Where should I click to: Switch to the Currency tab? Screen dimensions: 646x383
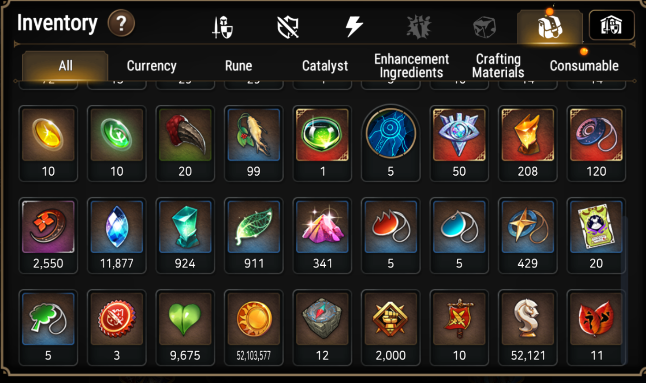pyautogui.click(x=152, y=66)
